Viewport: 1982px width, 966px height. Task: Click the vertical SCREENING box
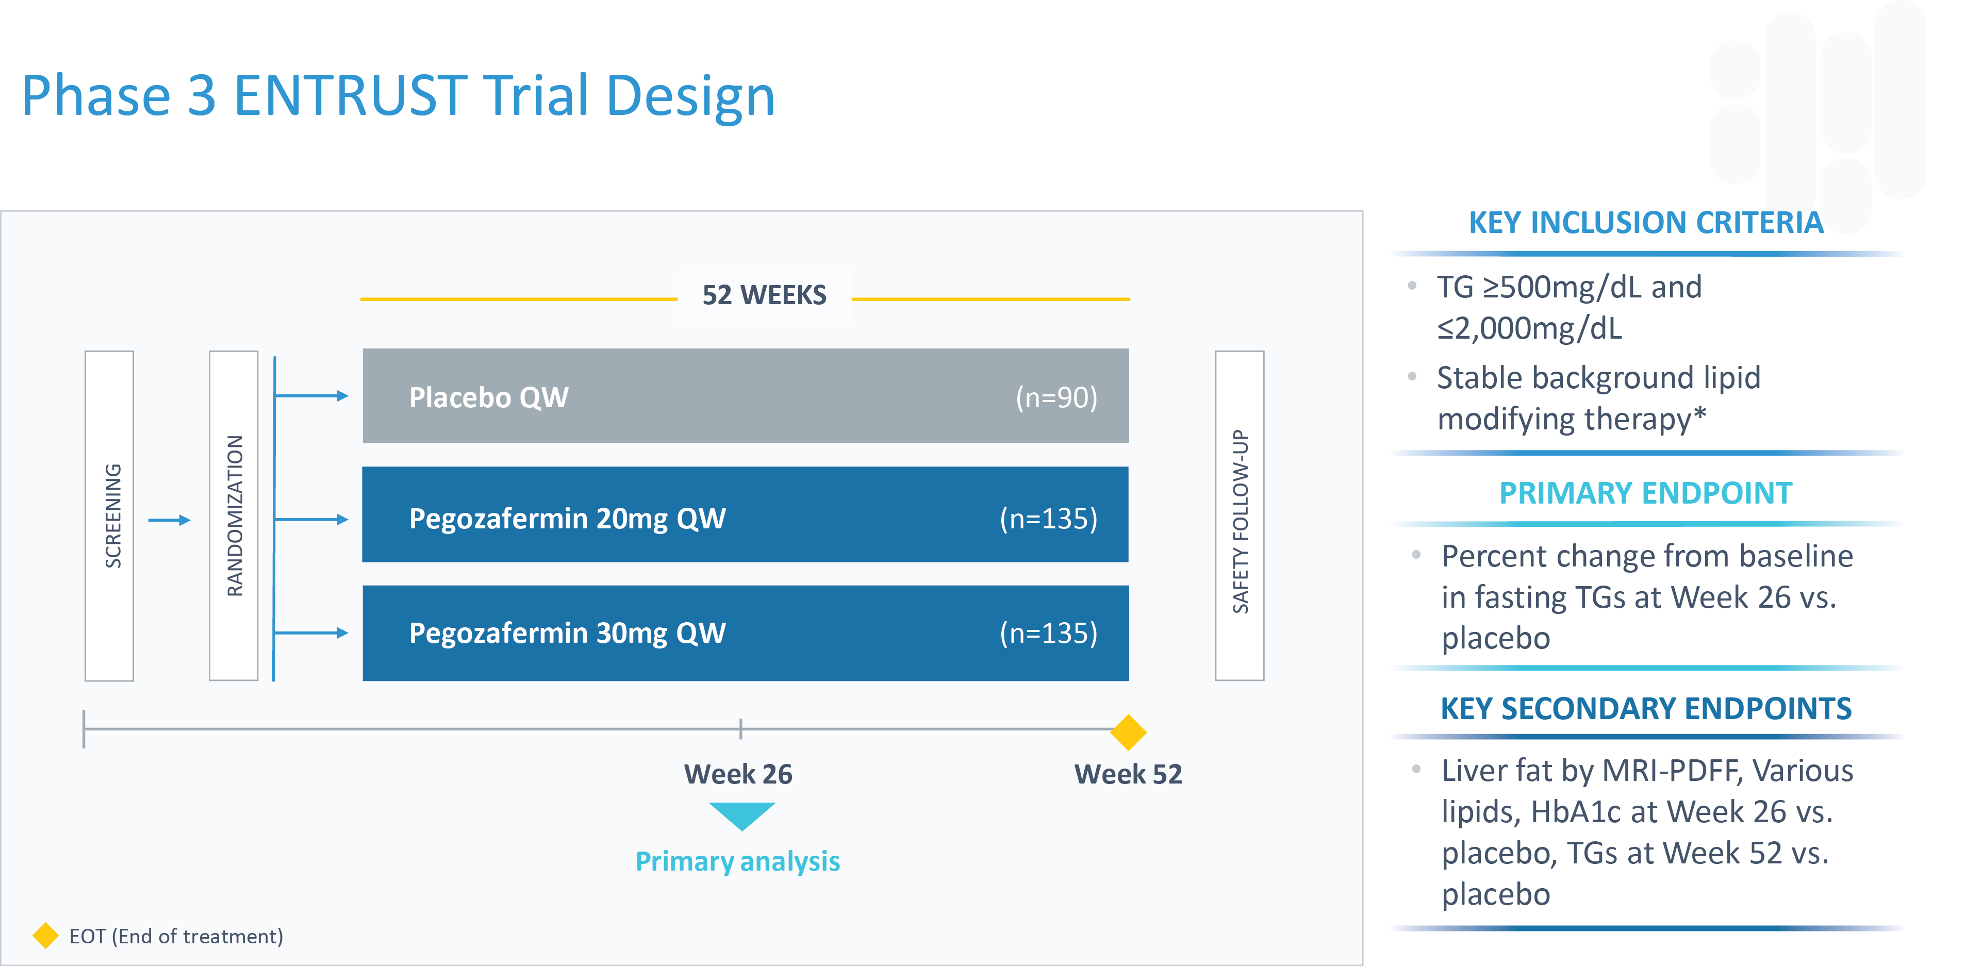click(x=109, y=515)
